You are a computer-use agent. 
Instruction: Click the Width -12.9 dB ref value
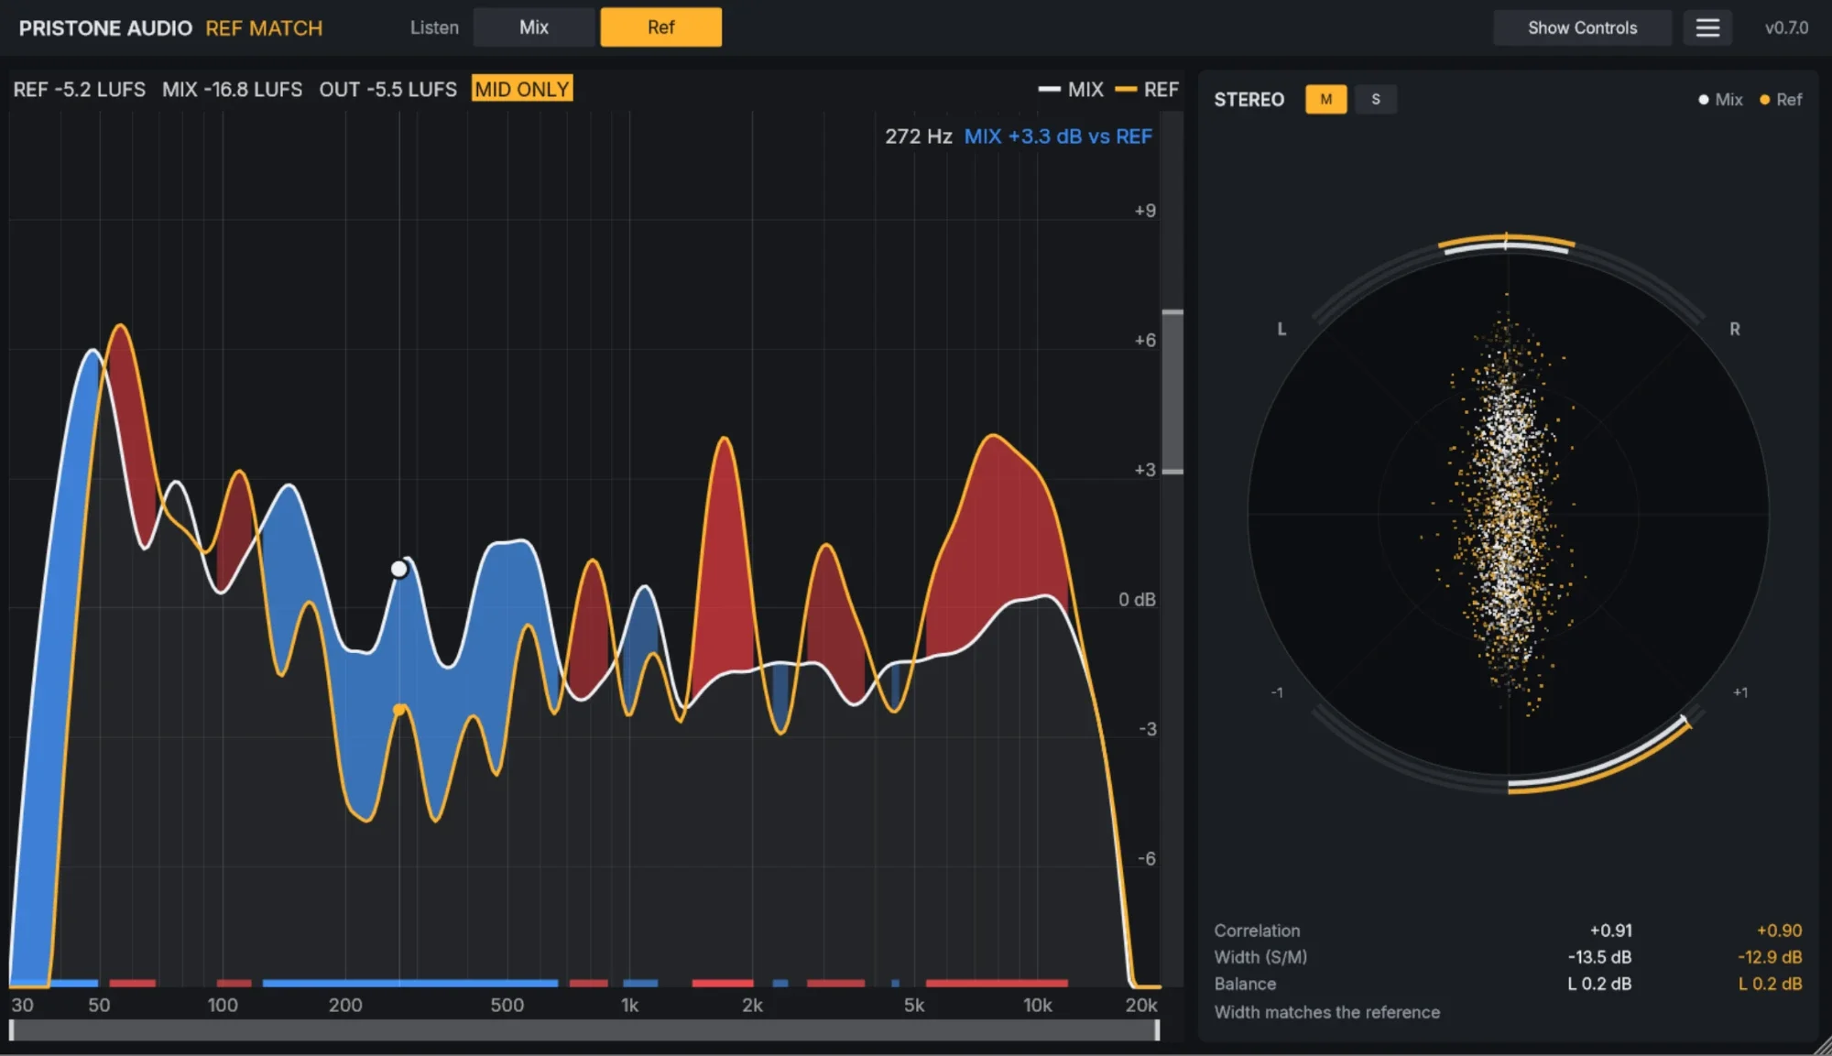[1770, 957]
